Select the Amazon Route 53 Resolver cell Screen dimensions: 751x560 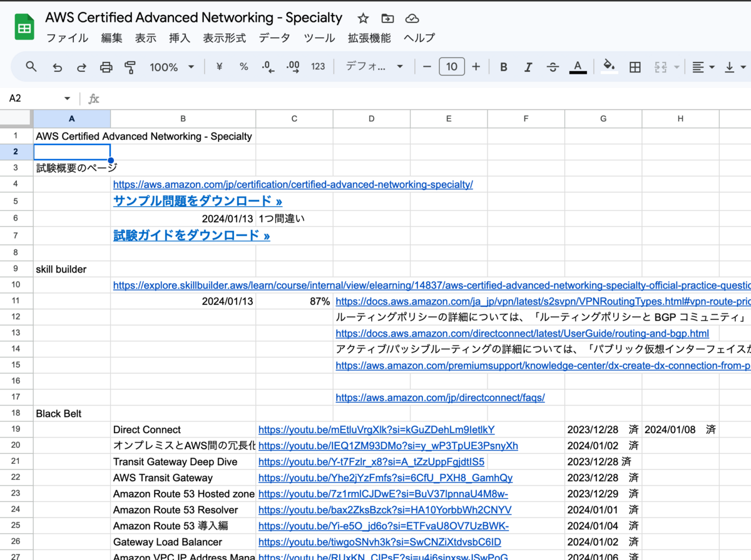[x=183, y=509]
